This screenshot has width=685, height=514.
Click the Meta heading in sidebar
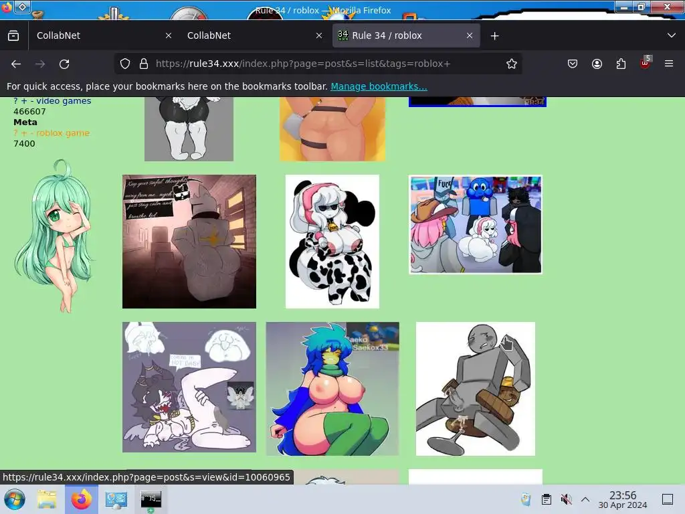[25, 122]
